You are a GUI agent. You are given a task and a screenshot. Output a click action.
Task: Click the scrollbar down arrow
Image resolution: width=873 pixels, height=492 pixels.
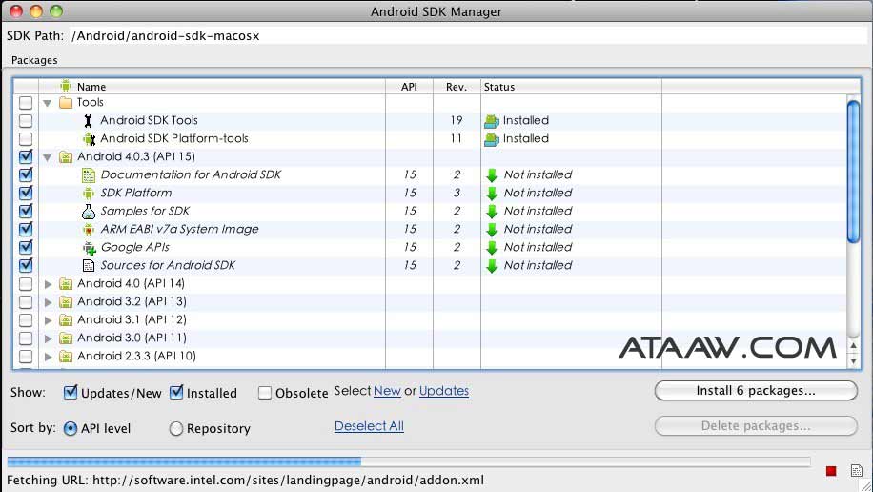click(x=854, y=360)
